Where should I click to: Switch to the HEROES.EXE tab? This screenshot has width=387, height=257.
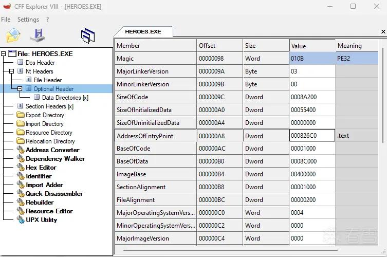(x=143, y=31)
